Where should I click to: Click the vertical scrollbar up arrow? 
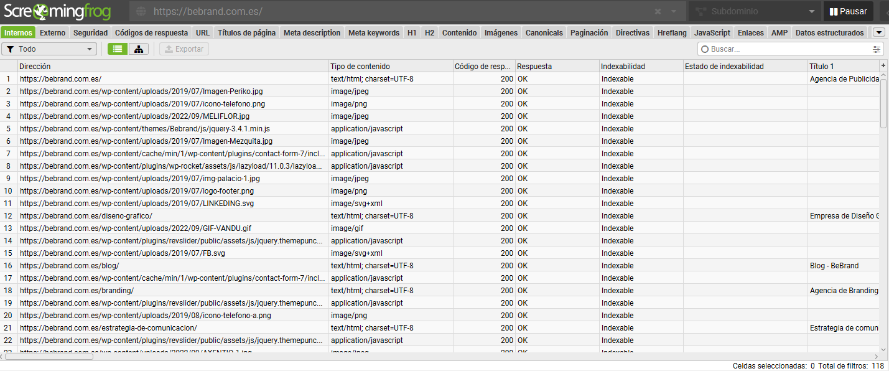click(883, 75)
